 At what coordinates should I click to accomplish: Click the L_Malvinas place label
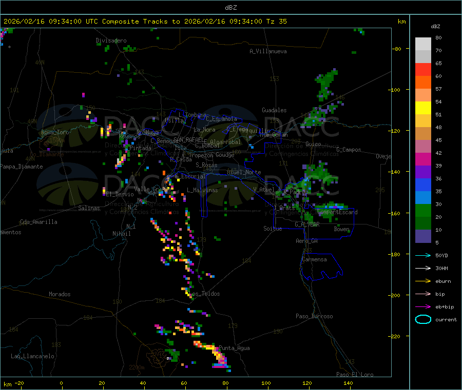pyautogui.click(x=202, y=190)
